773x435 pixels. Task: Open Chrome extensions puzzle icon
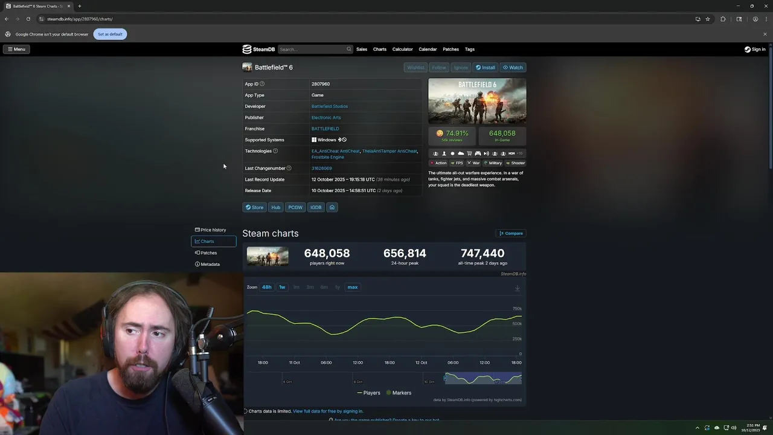point(723,19)
